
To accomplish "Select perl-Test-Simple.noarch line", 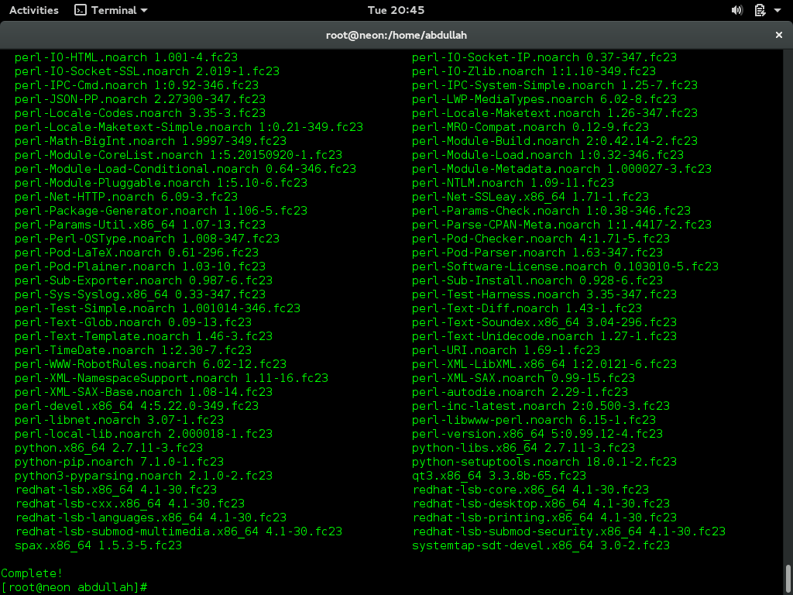I will pos(157,308).
